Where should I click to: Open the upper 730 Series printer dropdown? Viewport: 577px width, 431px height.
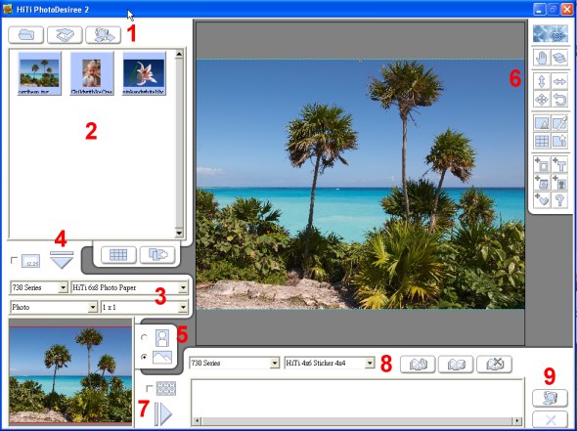coord(63,287)
